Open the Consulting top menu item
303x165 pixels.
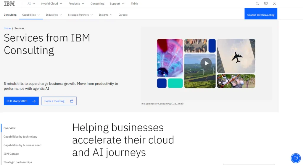click(97, 4)
